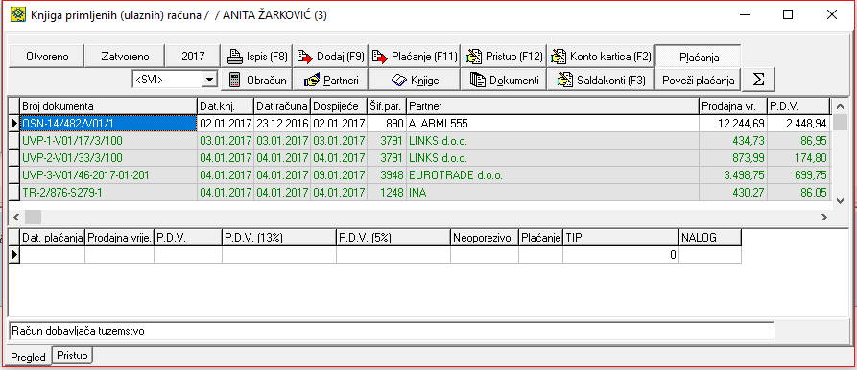Select document OSN-14/482/V01/1

108,124
